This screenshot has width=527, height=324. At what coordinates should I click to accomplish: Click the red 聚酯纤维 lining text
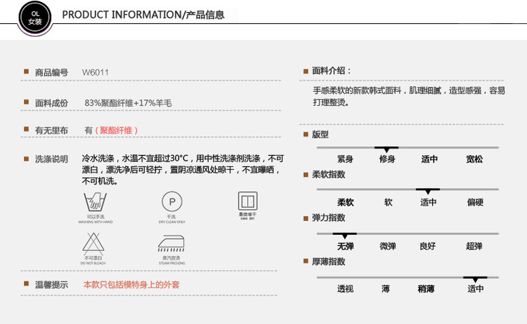pyautogui.click(x=117, y=130)
